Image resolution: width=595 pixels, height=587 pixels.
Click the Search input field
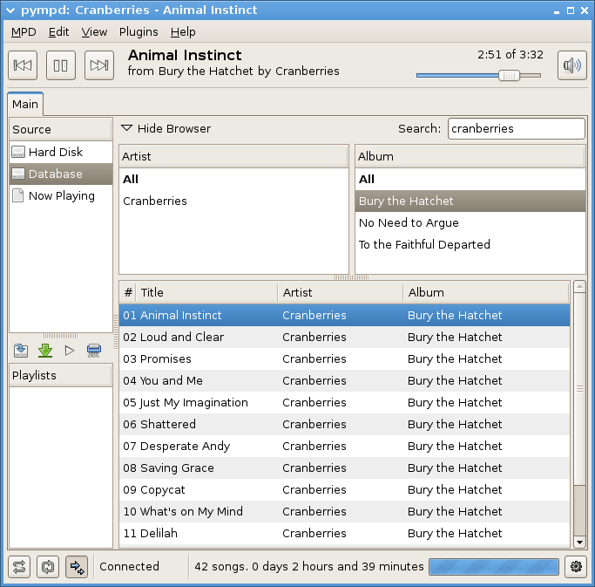click(x=516, y=128)
